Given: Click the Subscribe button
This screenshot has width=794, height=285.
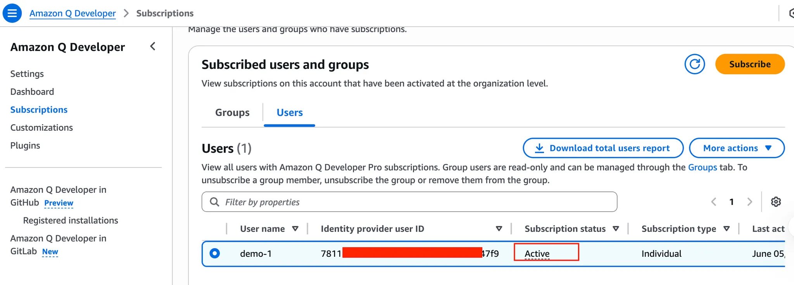Looking at the screenshot, I should [750, 64].
